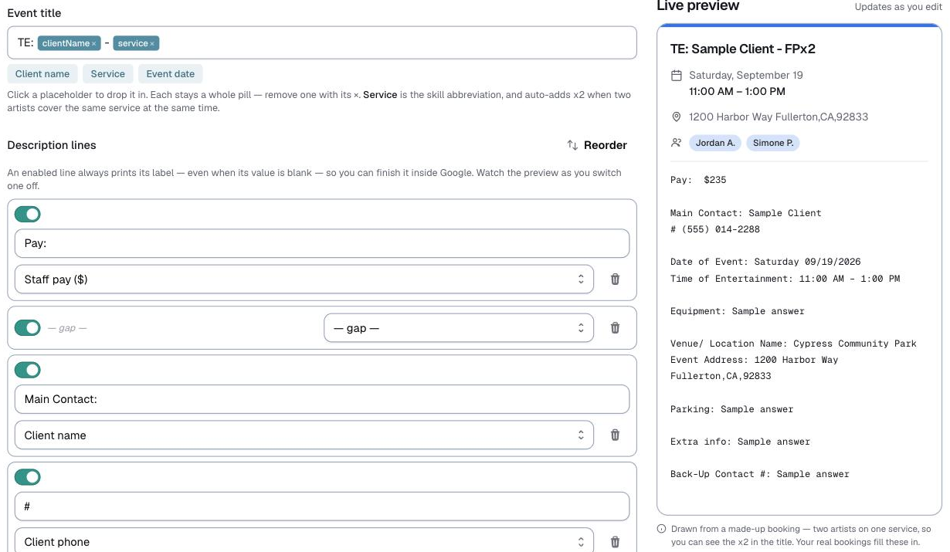Remove the service pill with its ×
Image resolution: width=950 pixels, height=552 pixels.
(x=152, y=44)
